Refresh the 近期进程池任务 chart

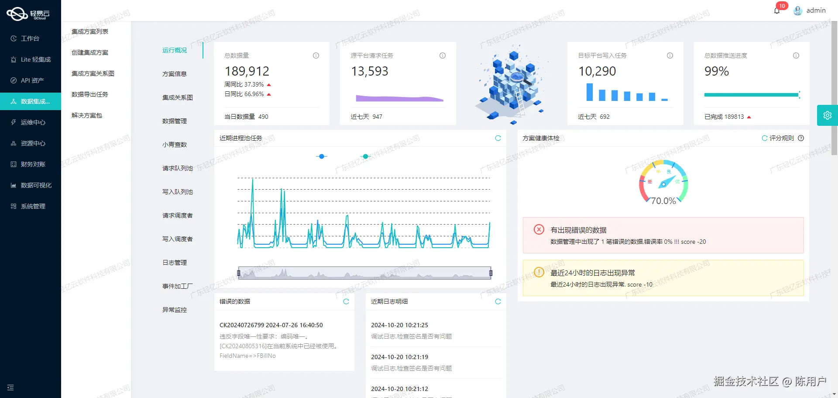click(498, 138)
